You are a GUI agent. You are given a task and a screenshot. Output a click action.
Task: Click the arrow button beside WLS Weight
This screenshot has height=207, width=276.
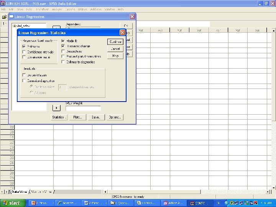click(56, 108)
